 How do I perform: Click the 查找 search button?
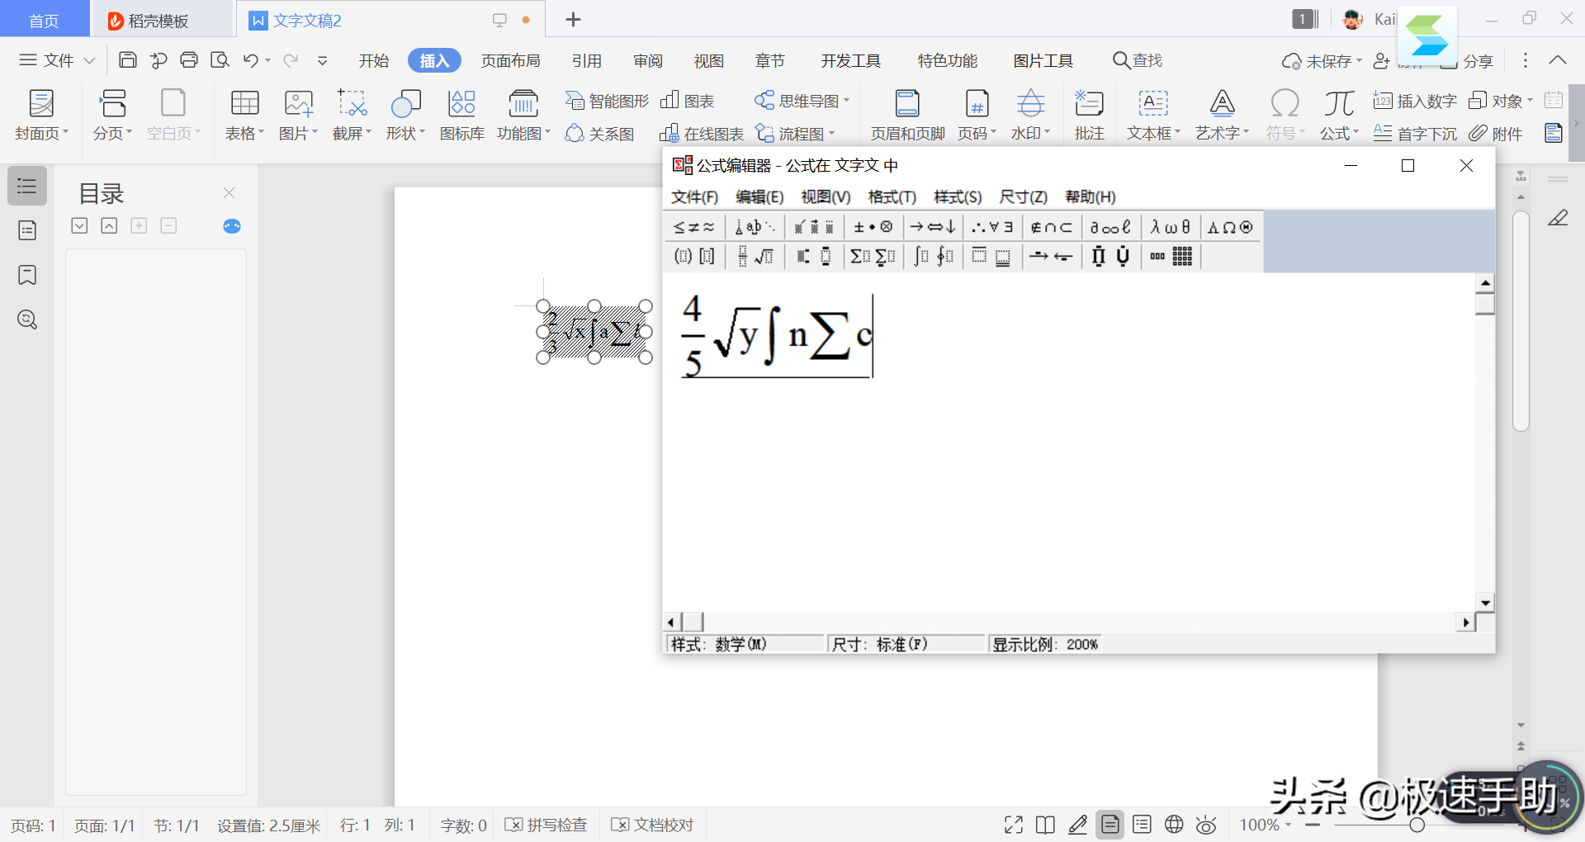(x=1138, y=60)
